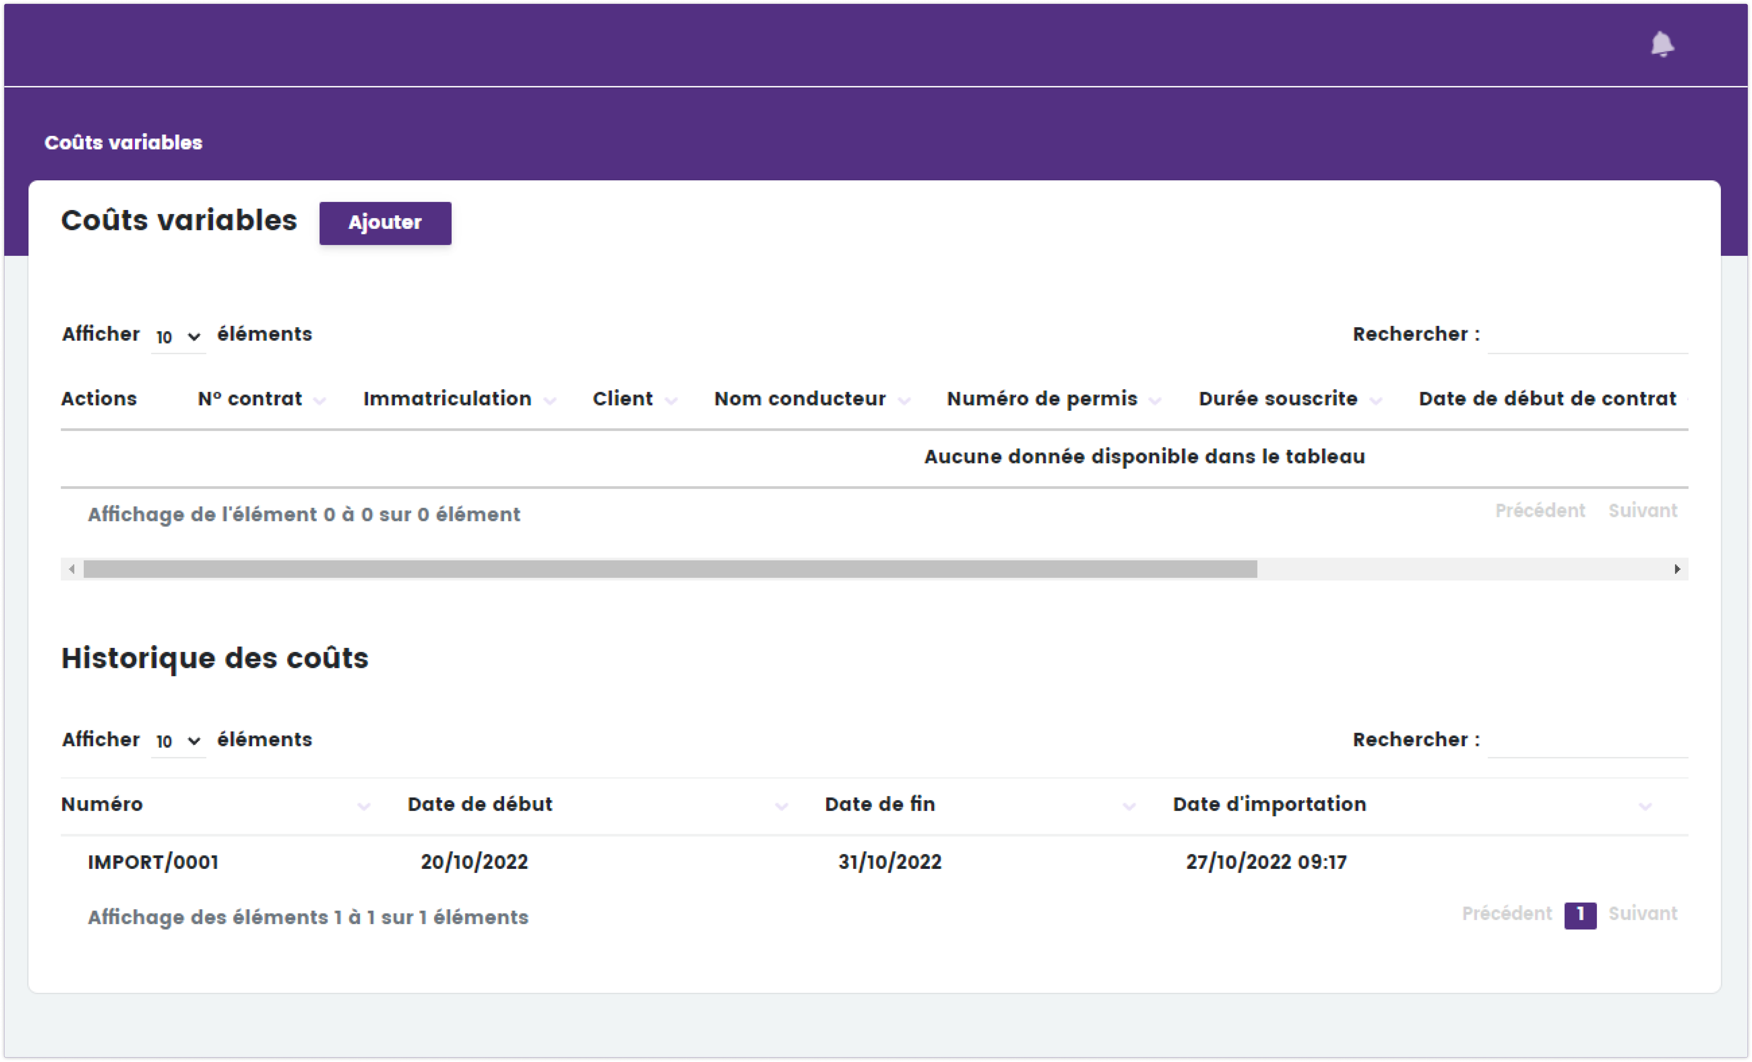Screen dimensions: 1752x1062
Task: Sort history by Date d'importation arrow
Action: click(x=1645, y=806)
